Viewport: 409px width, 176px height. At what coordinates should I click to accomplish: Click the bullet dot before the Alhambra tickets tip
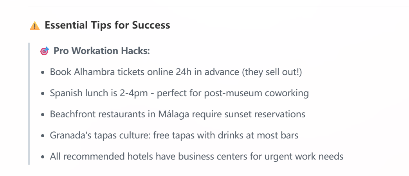pos(44,73)
